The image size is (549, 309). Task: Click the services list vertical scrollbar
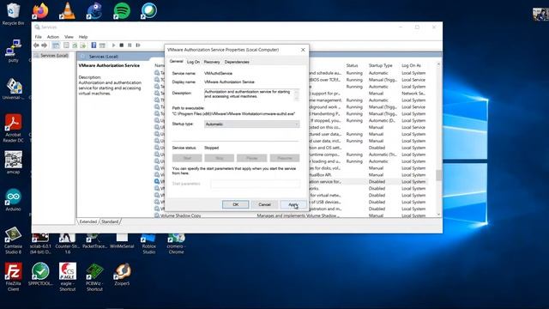438,139
